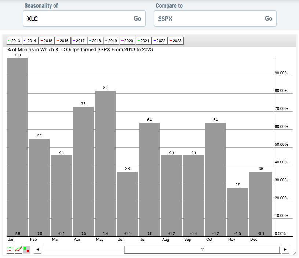Toggle the 2015 year legend
This screenshot has width=299, height=258.
coord(47,41)
